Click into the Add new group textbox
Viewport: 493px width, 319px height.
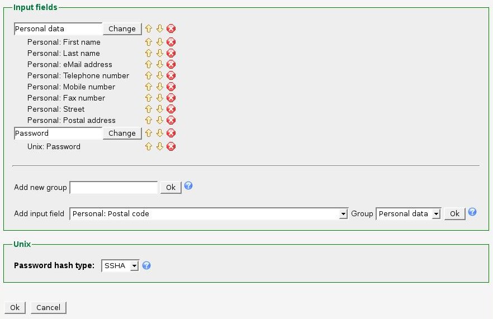tap(113, 187)
